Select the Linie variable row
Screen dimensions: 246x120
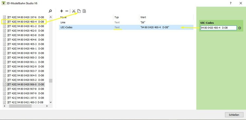pyautogui.click(x=126, y=22)
